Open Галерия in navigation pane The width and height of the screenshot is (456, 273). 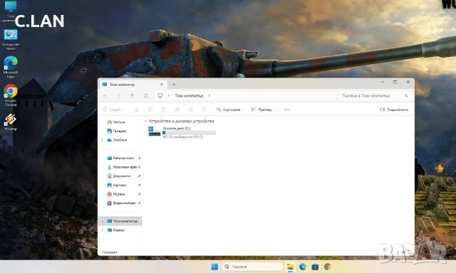click(x=116, y=131)
